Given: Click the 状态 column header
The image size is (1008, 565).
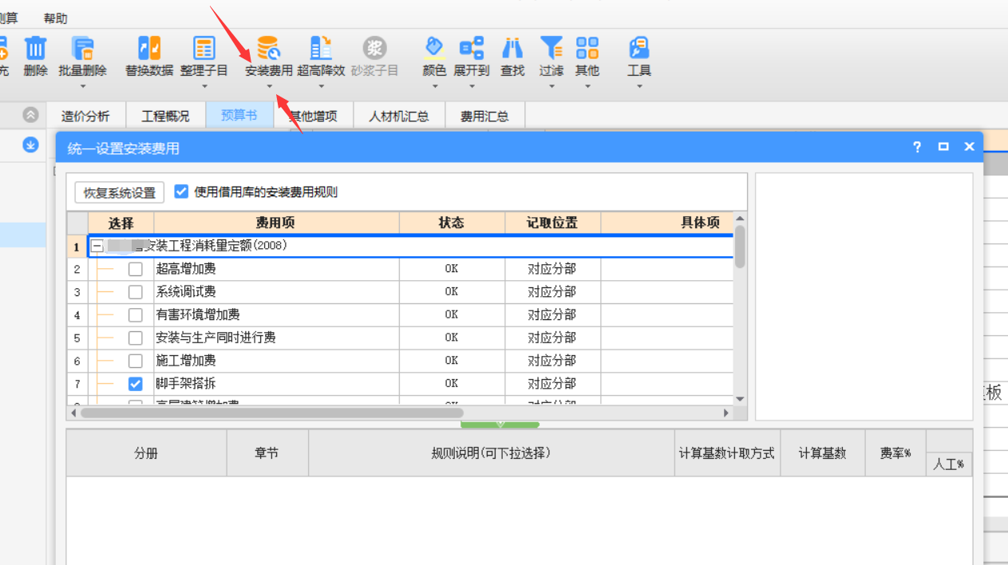Looking at the screenshot, I should pyautogui.click(x=452, y=223).
